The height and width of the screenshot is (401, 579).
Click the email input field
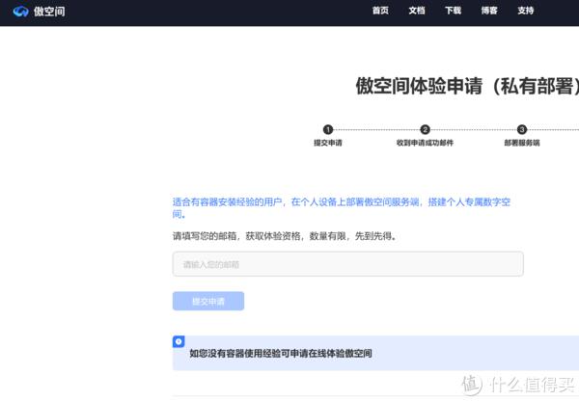(347, 264)
